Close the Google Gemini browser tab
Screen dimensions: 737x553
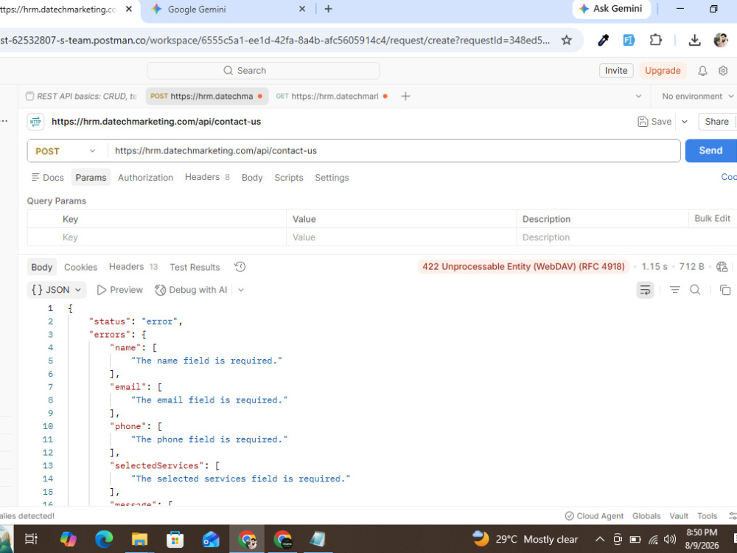point(302,9)
